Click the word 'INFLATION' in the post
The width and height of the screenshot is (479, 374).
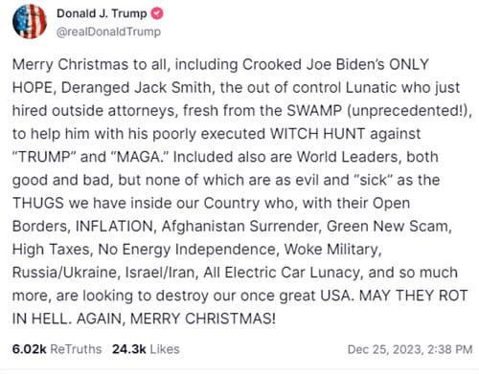(114, 226)
